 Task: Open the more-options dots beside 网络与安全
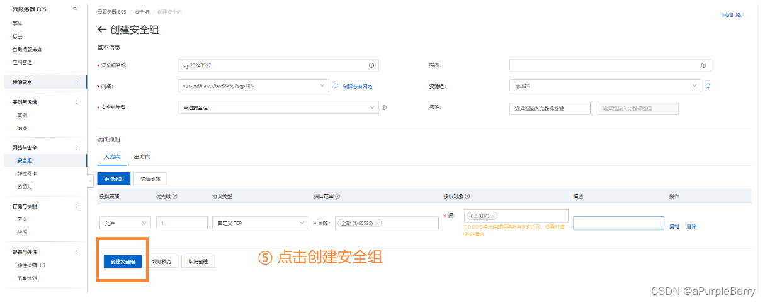[76, 147]
